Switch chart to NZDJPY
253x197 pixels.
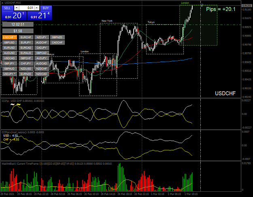click(x=42, y=37)
